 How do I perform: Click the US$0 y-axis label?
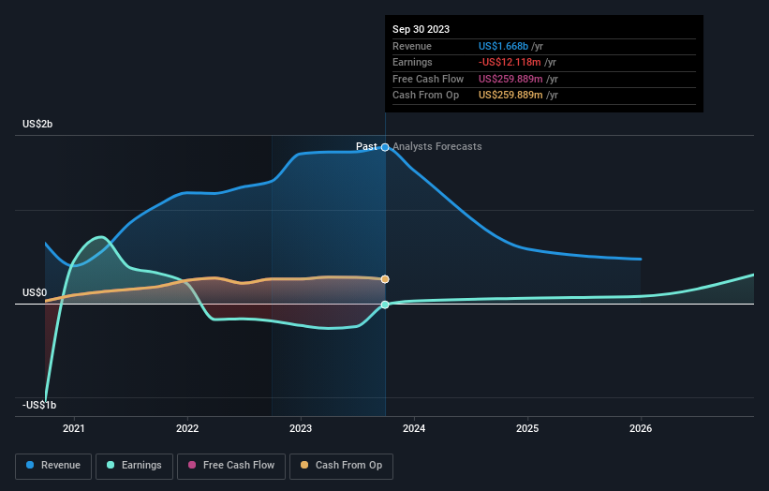(x=35, y=293)
